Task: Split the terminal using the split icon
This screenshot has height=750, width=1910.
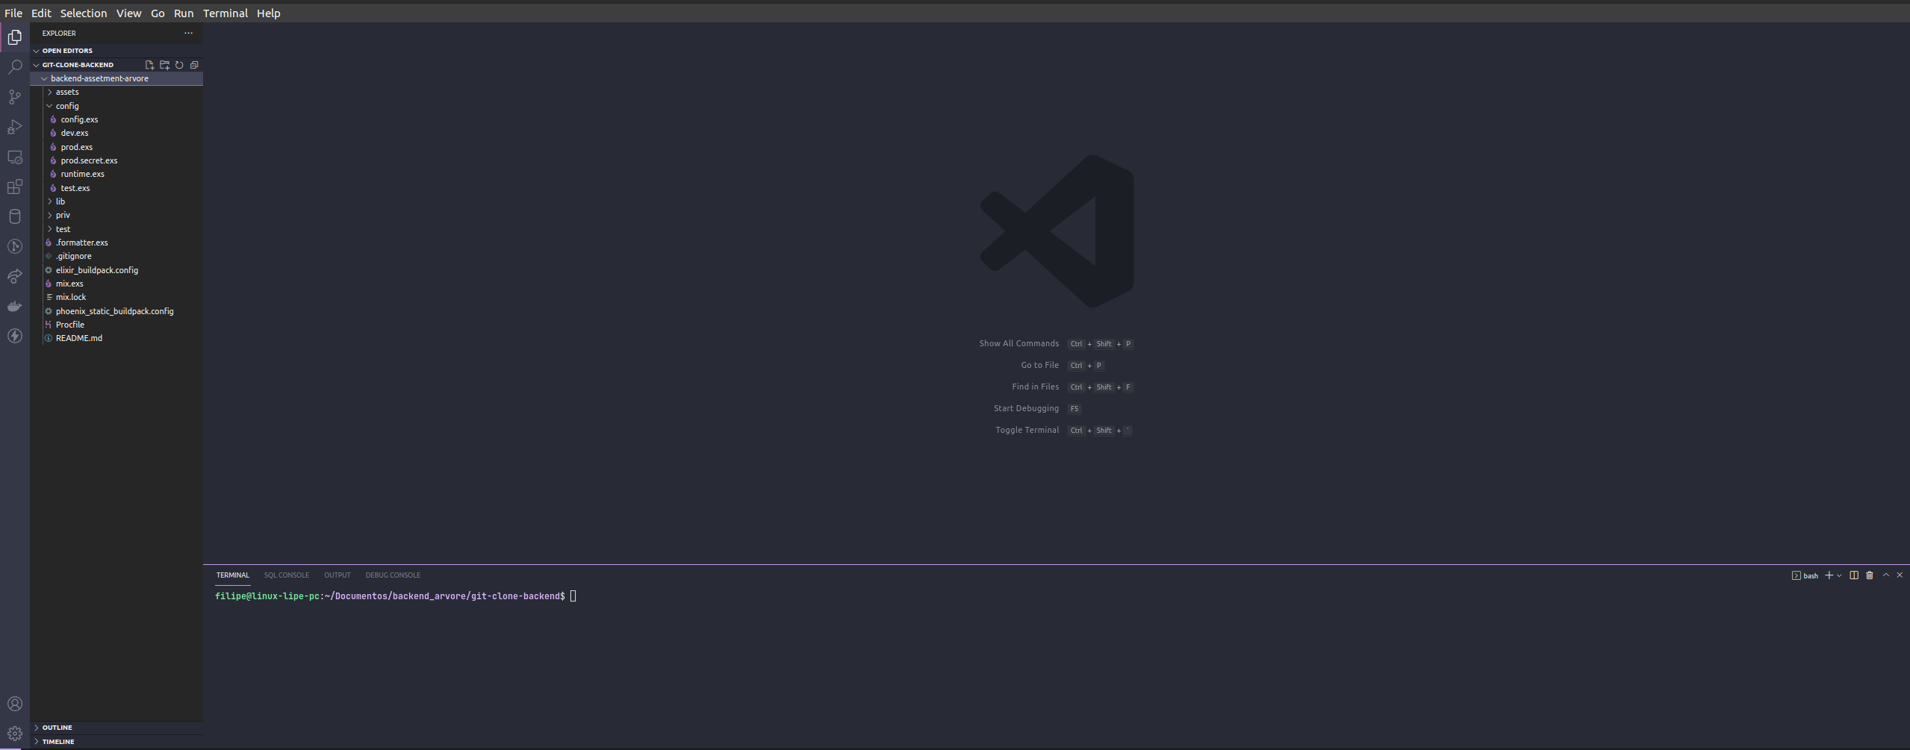Action: click(x=1854, y=575)
